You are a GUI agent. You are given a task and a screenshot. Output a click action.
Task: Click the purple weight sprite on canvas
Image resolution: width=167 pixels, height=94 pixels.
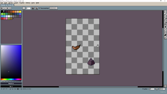tap(91, 62)
